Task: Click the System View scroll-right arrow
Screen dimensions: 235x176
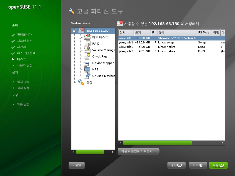Action: tap(113, 152)
